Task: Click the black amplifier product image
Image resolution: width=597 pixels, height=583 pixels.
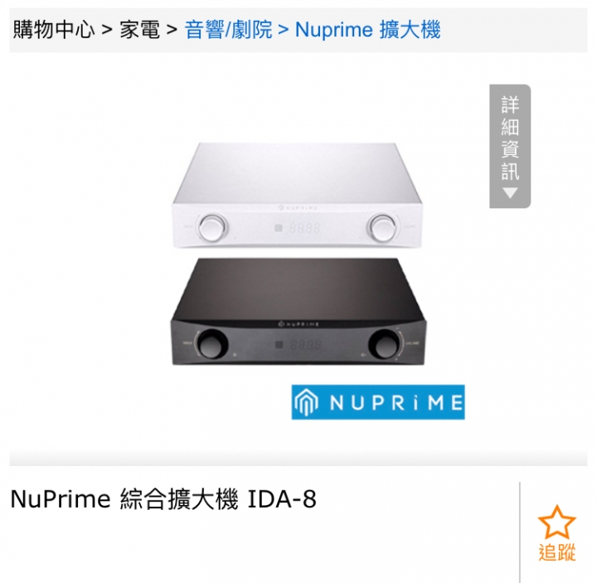Action: [298, 312]
